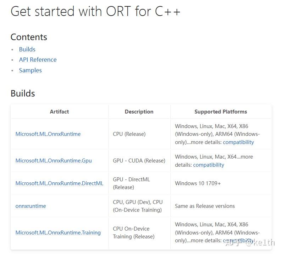
Task: Open the Microsoft.ML.OnnxRuntime artifact link
Action: (x=48, y=134)
